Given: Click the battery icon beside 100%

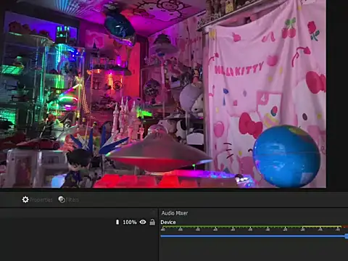Looking at the screenshot, I should click(x=117, y=222).
